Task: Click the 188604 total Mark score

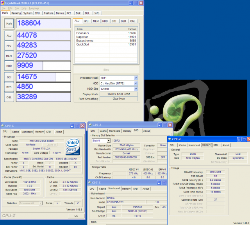Action: (x=43, y=24)
